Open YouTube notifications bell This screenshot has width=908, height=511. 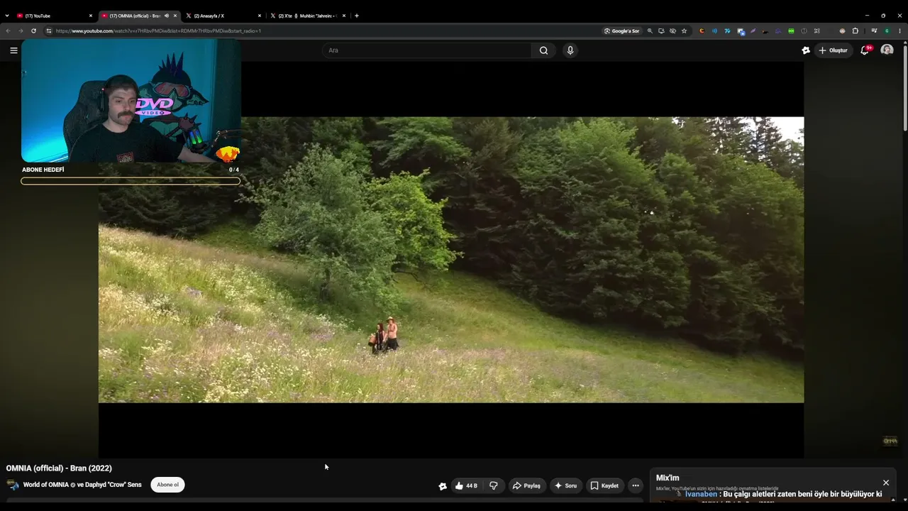pyautogui.click(x=865, y=50)
